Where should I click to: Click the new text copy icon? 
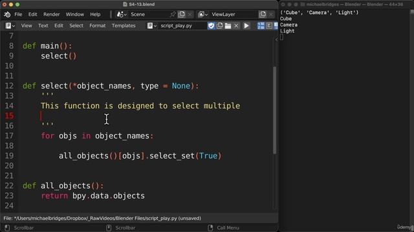(x=220, y=26)
